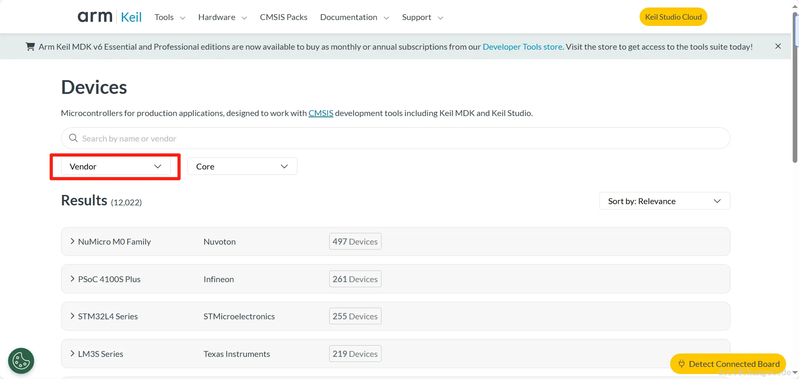Expand the STM32L4 Series chevron
Screen dimensions: 799x379
coord(72,316)
